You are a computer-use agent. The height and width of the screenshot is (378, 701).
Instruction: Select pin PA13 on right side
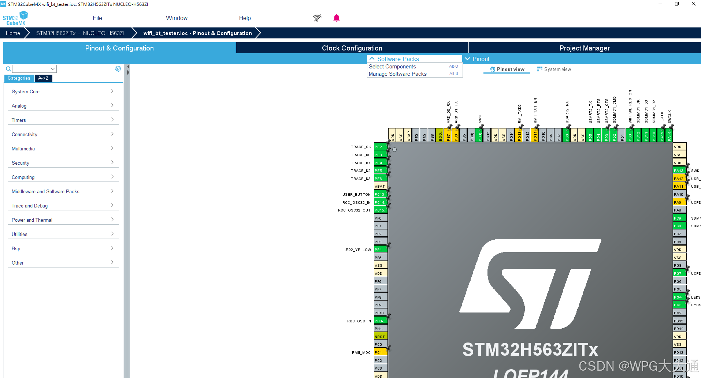tap(680, 171)
